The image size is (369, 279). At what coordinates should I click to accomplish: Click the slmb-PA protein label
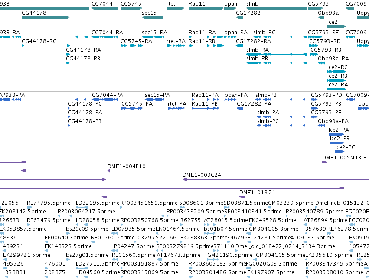click(268, 113)
